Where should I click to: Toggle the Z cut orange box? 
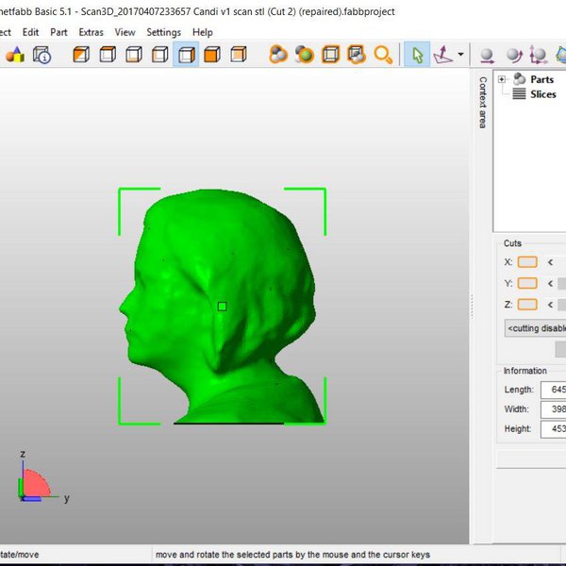(x=527, y=304)
